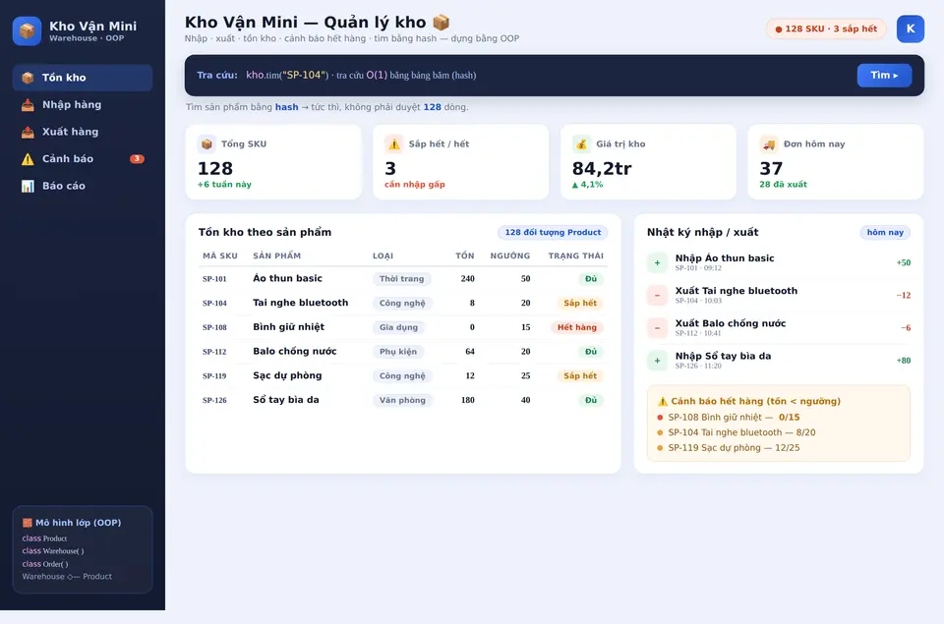944x624 pixels.
Task: Click the TRẠNG THÁI column header
Action: [575, 255]
